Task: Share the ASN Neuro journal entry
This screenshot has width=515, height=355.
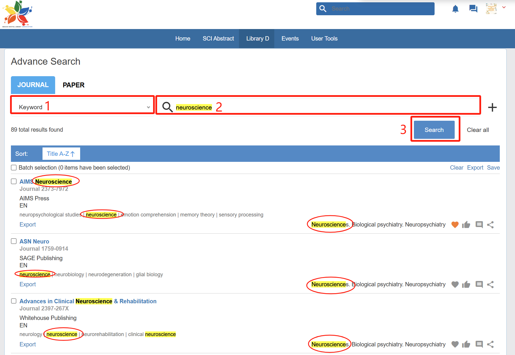Action: pos(490,285)
